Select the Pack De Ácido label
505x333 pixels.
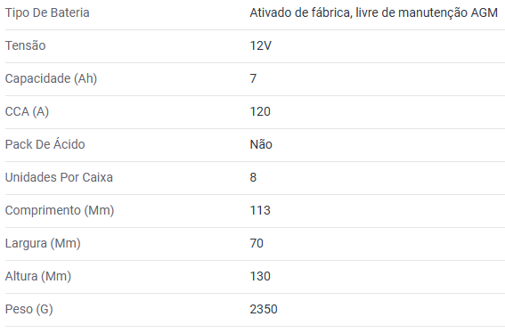pos(45,144)
